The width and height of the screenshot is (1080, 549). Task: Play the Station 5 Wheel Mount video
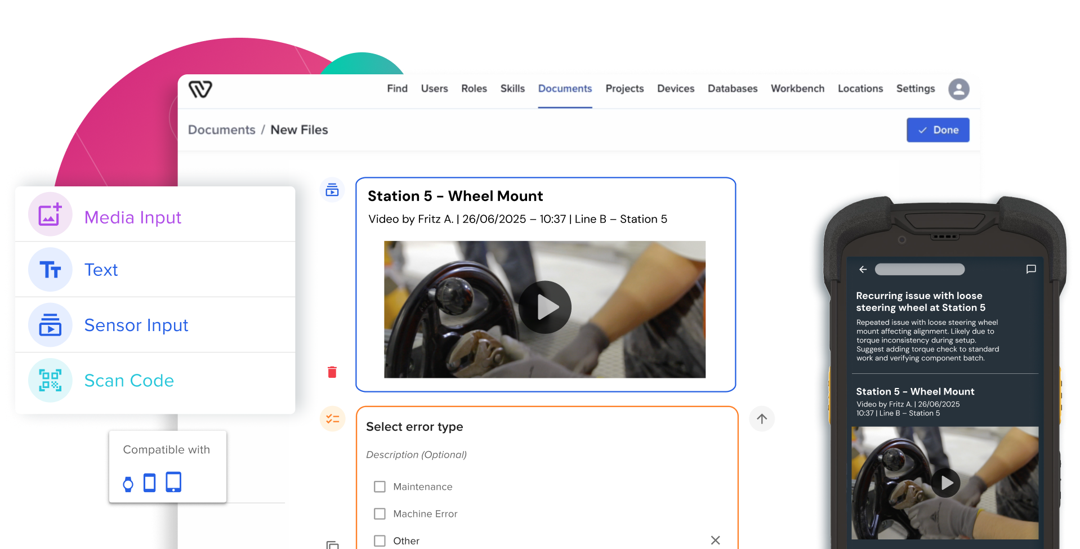tap(545, 307)
